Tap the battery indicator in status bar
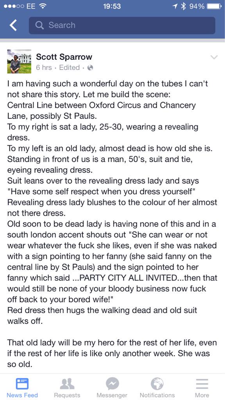 pyautogui.click(x=214, y=6)
